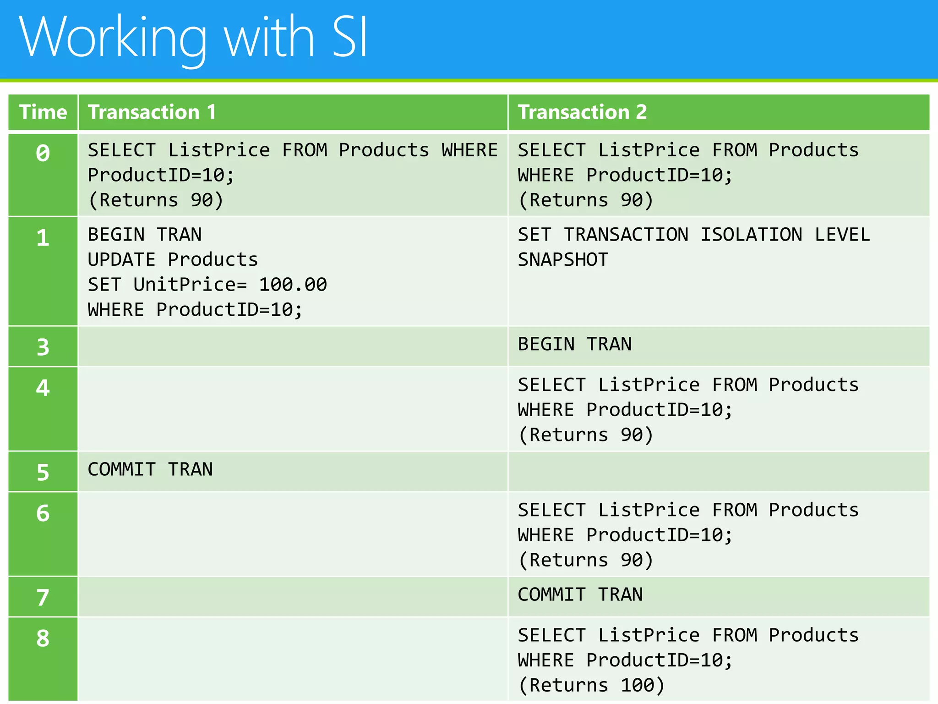This screenshot has width=938, height=704.
Task: Click the SELECT query cell at time 6
Action: (688, 534)
